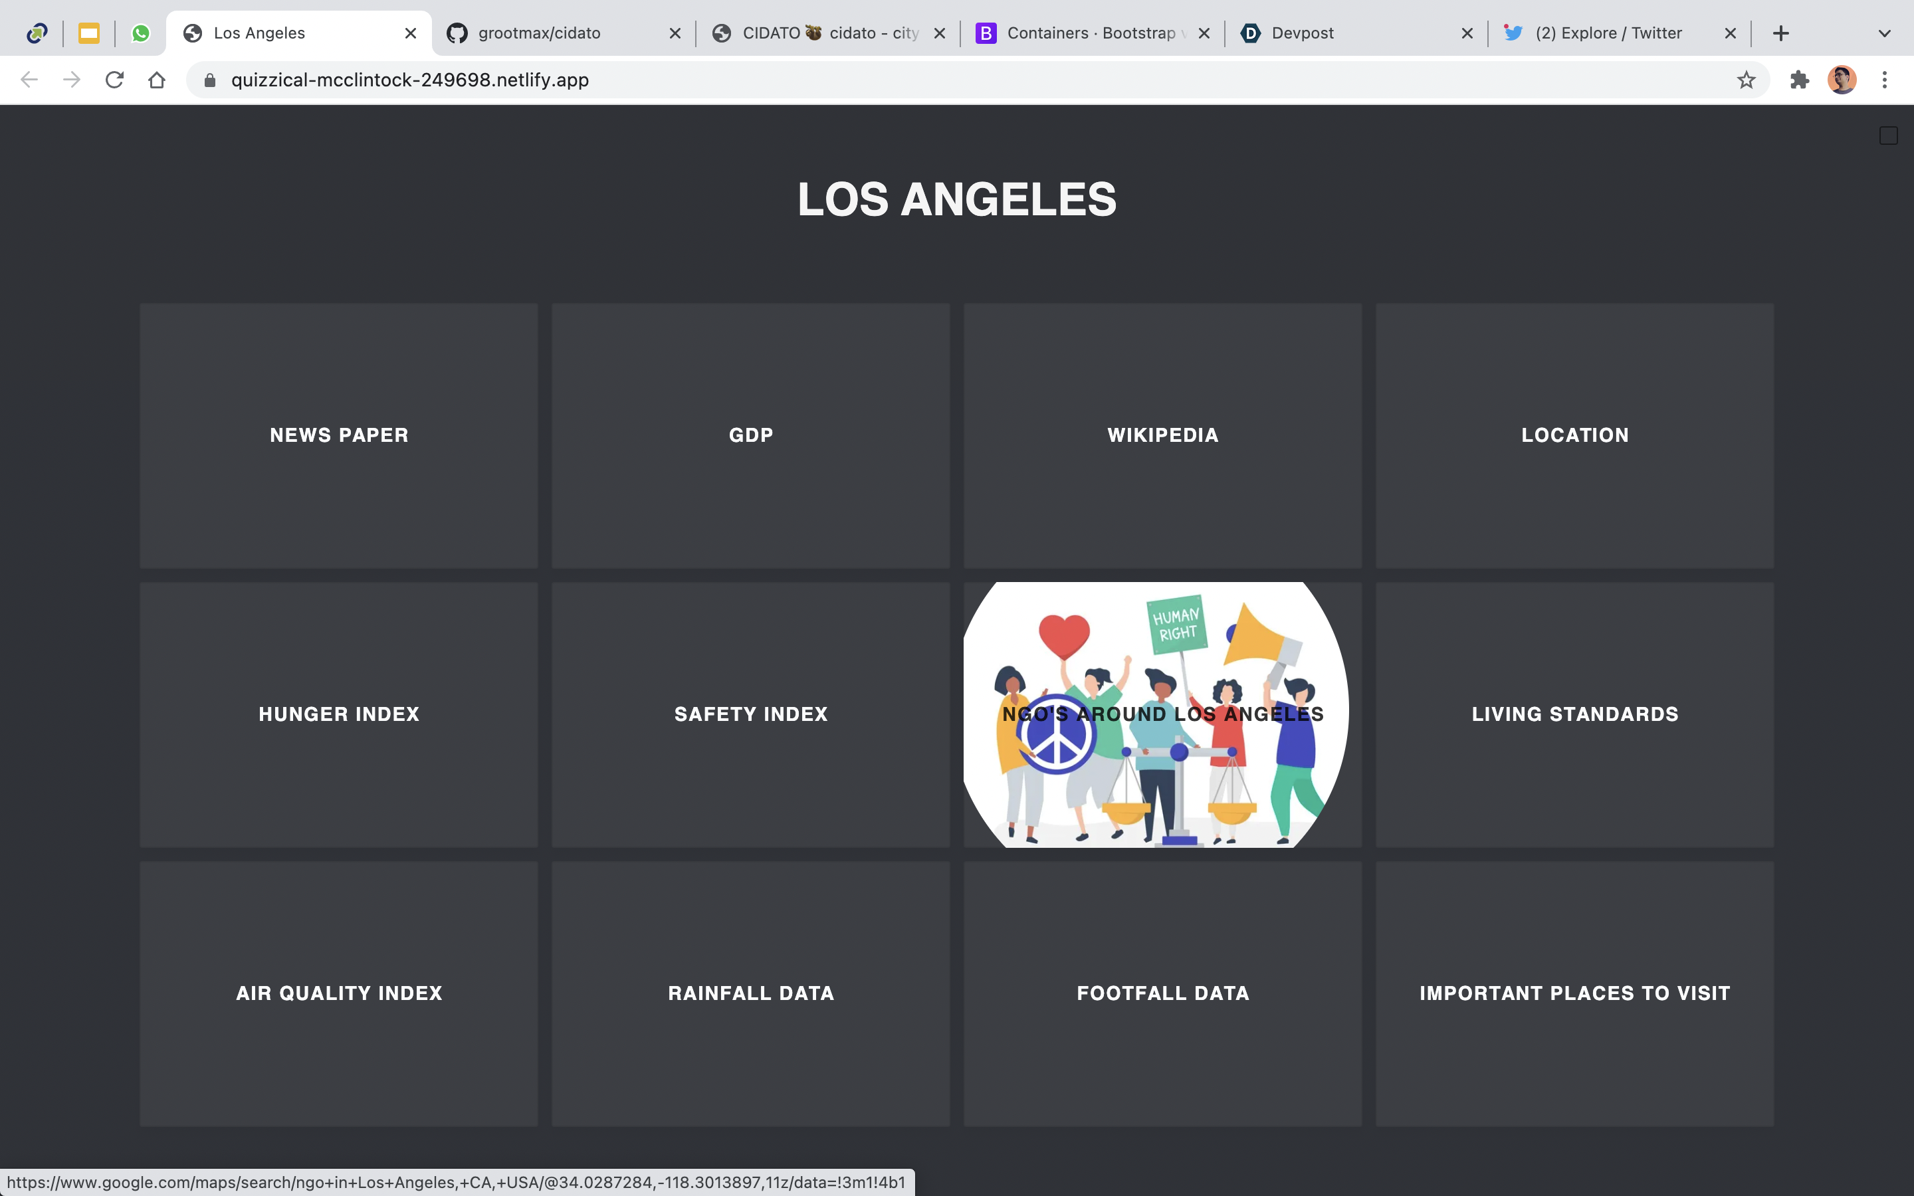Click the home icon in toolbar
The width and height of the screenshot is (1914, 1196).
(157, 80)
